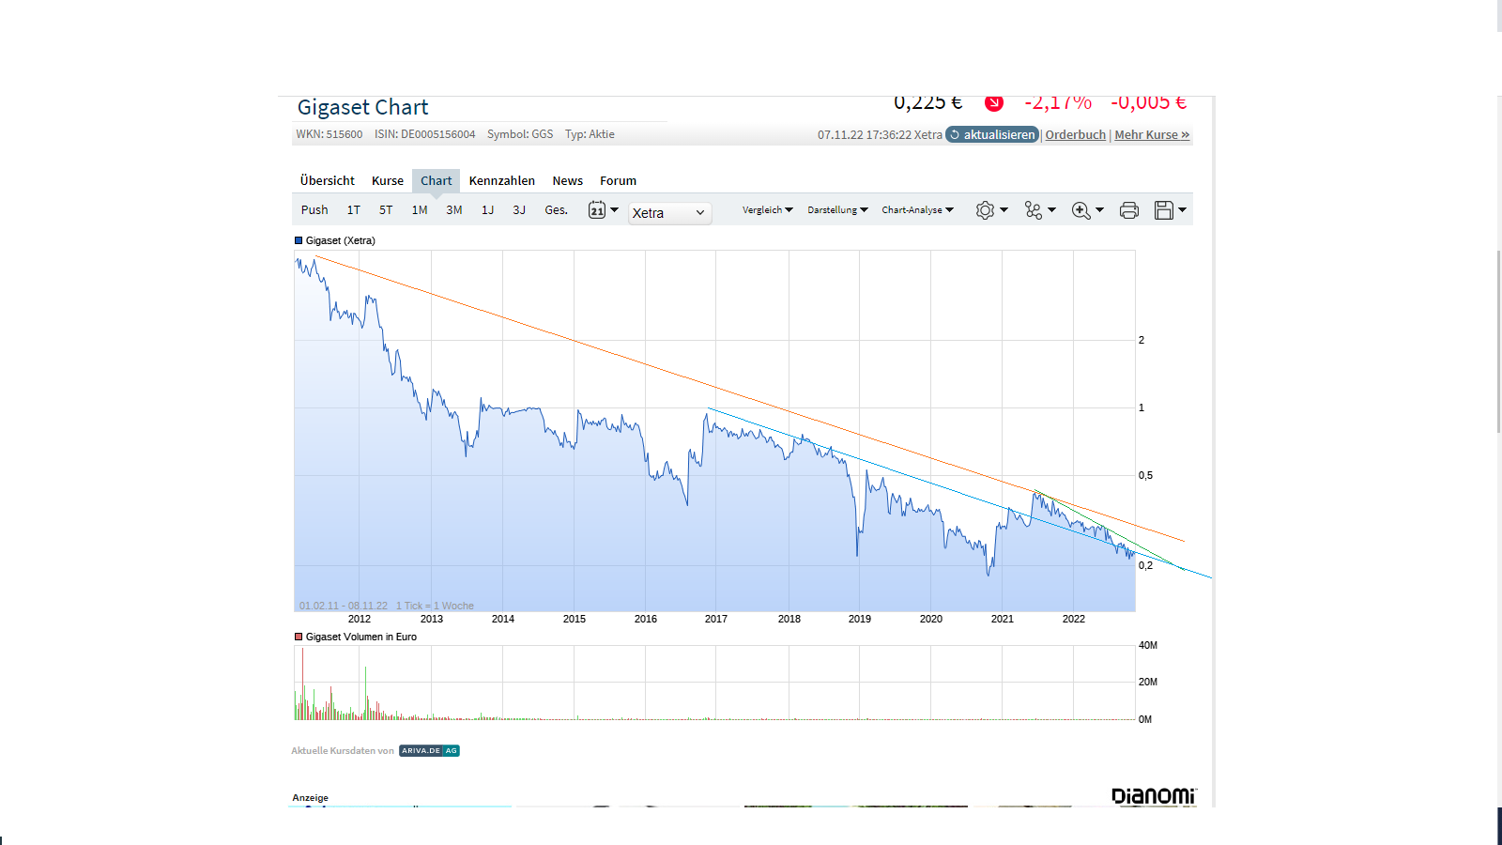1502x845 pixels.
Task: Click the aktualisieren refresh button
Action: (x=992, y=135)
